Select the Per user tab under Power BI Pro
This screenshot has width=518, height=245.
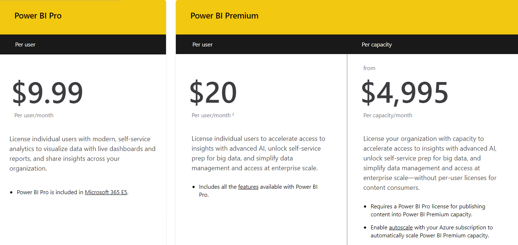pyautogui.click(x=25, y=44)
